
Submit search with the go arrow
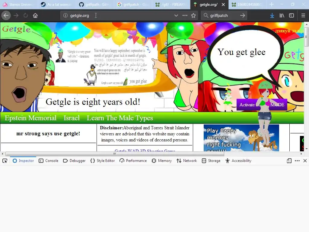[243, 15]
